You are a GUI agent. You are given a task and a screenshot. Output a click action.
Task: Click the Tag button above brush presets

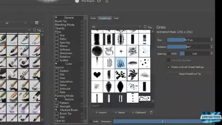[x=38, y=30]
